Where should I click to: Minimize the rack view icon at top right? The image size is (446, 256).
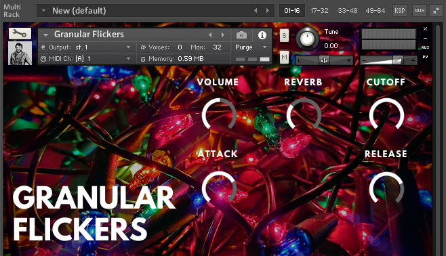(x=436, y=11)
